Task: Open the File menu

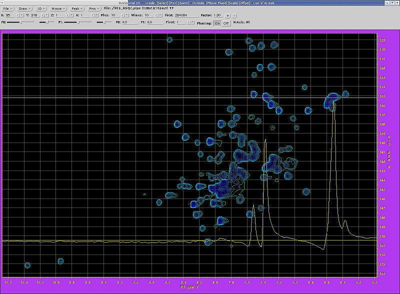Action: [x=8, y=8]
